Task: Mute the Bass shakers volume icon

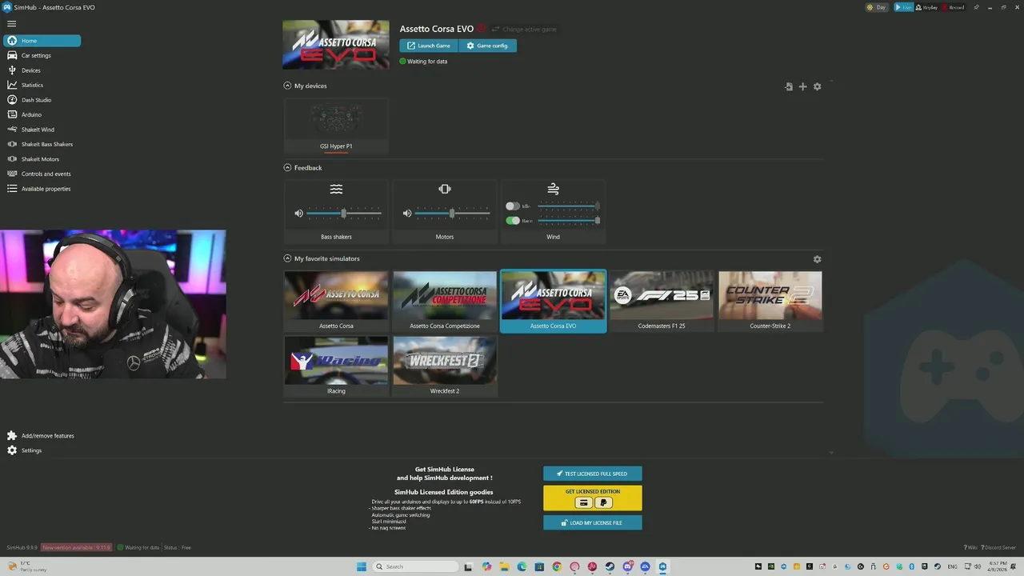Action: [x=298, y=214]
